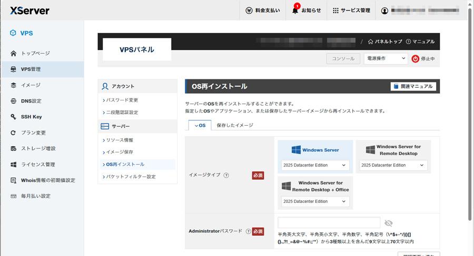Open the 関連マニュアル button

pos(413,86)
